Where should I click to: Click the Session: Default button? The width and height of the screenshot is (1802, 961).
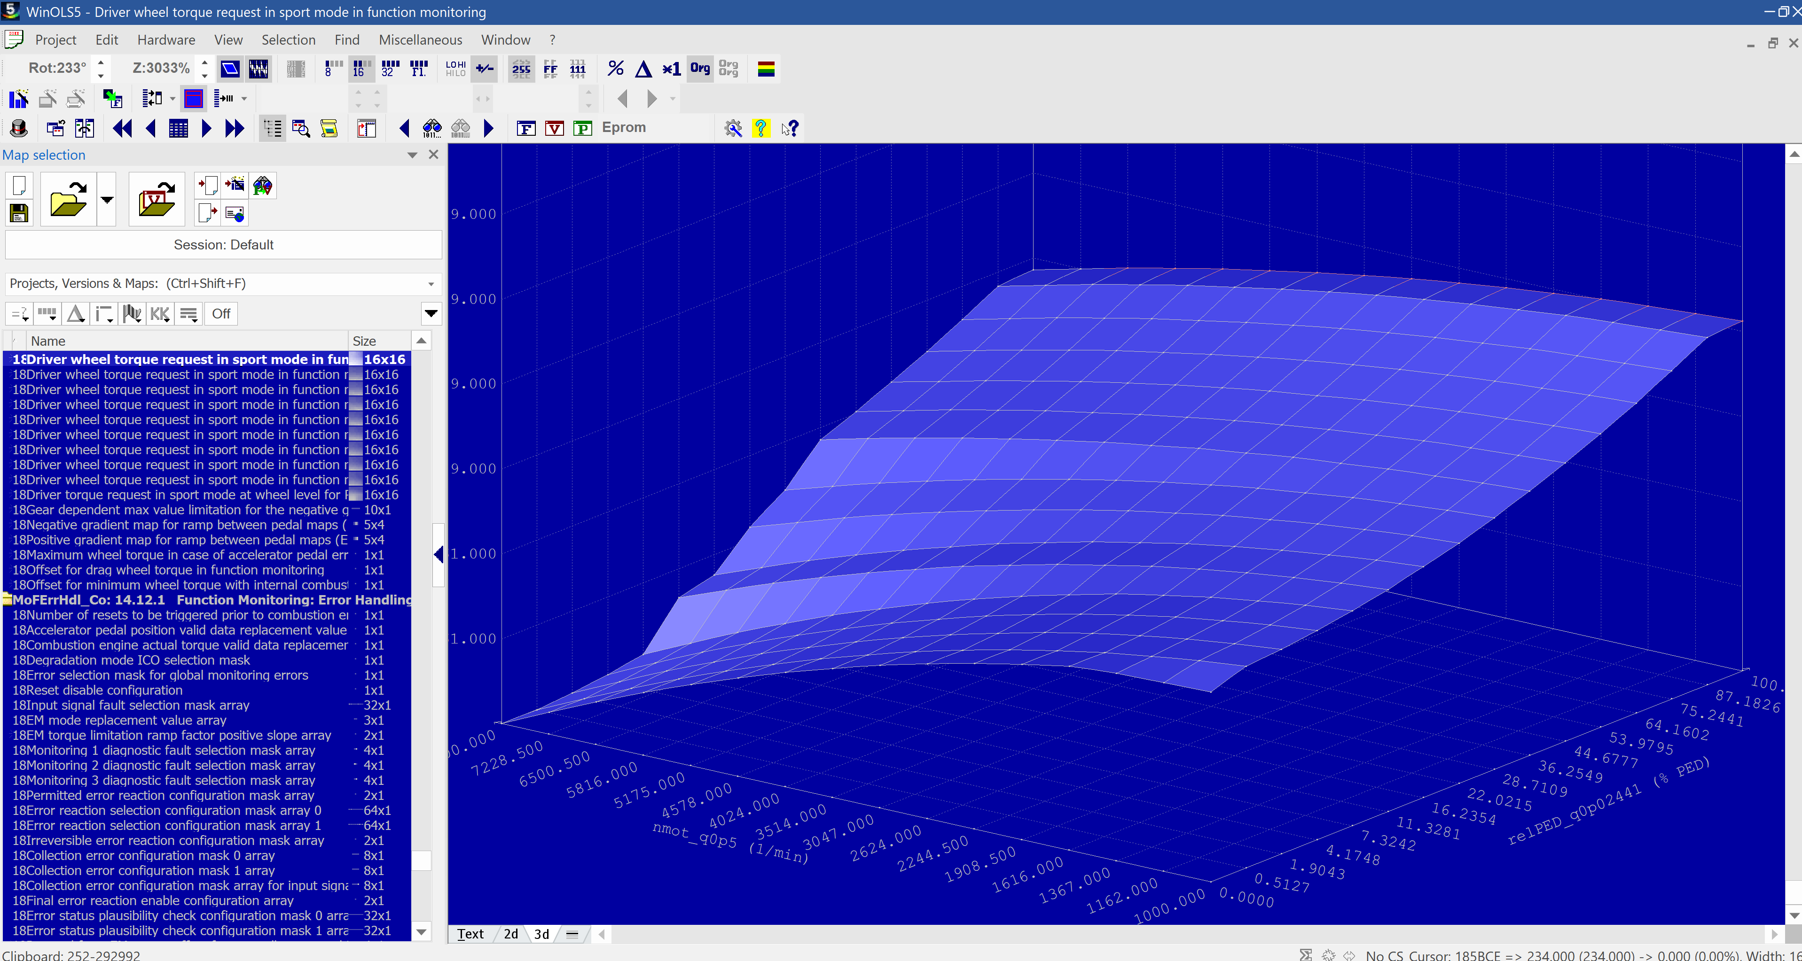click(x=223, y=245)
